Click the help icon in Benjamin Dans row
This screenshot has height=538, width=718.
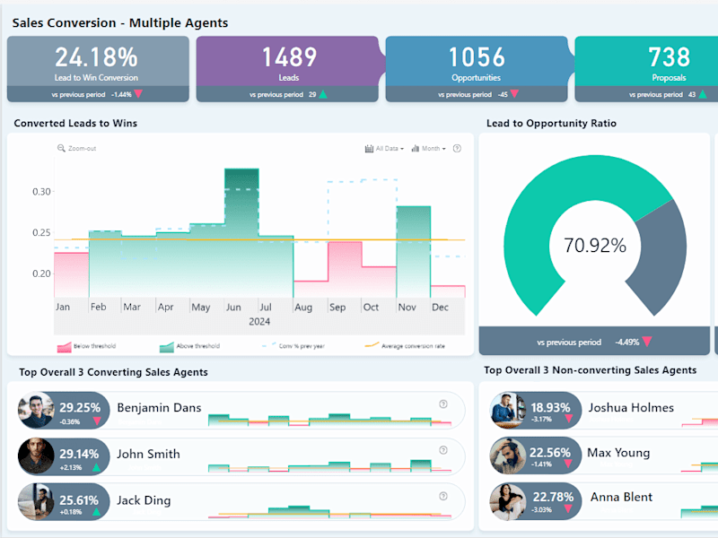click(443, 404)
